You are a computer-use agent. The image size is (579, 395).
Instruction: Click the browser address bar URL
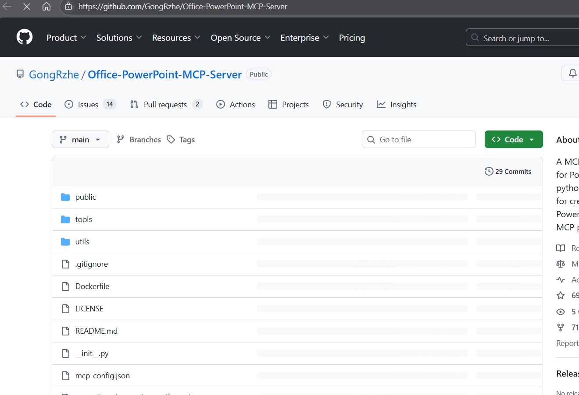tap(182, 7)
